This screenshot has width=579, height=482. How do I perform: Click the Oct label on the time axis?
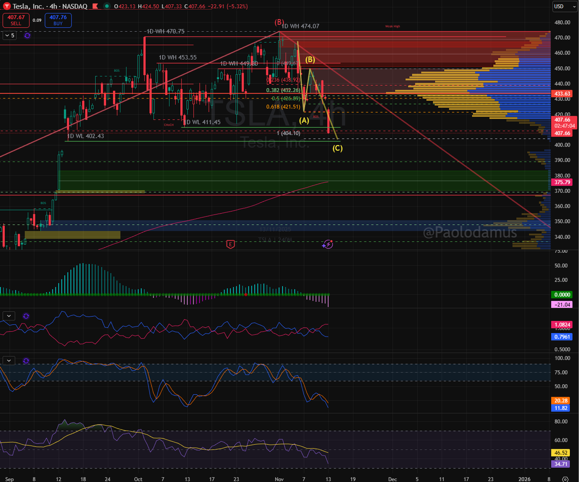pos(138,479)
